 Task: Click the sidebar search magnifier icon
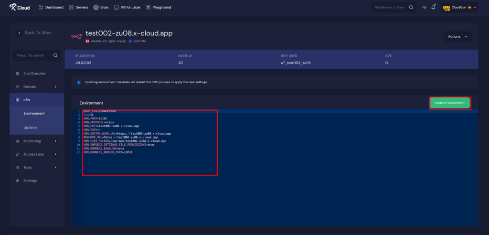[55, 55]
